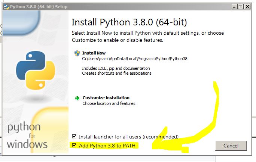Close the Python Setup window
This screenshot has width=256, height=162.
point(247,7)
